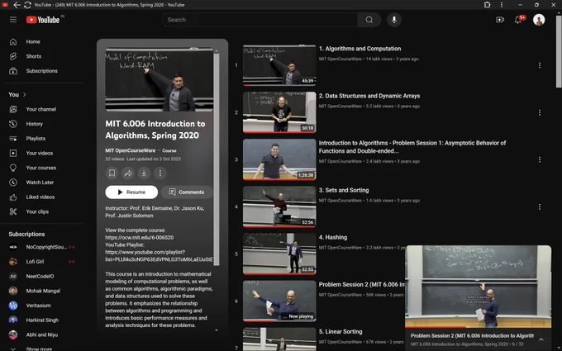The image size is (562, 351).
Task: Open options for Problem Session 1 video
Action: 540,159
